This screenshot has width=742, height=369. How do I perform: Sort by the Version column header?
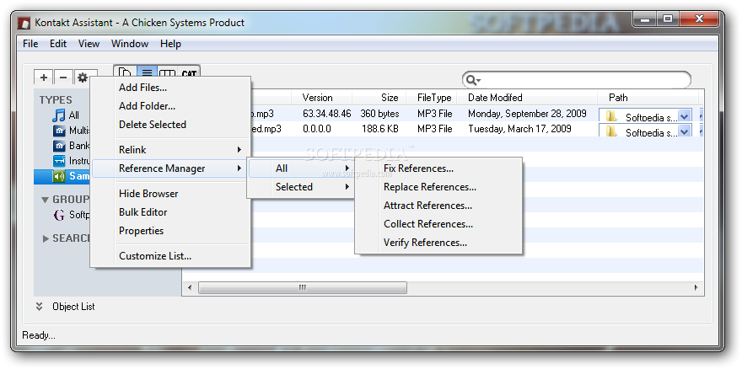(321, 98)
